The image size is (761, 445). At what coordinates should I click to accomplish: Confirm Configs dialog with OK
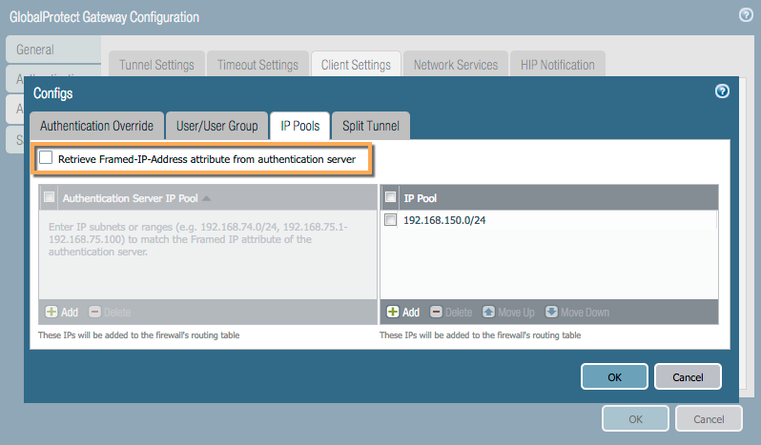[x=614, y=376]
